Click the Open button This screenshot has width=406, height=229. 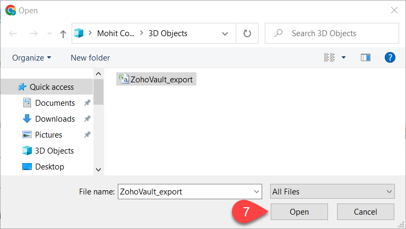coord(299,211)
